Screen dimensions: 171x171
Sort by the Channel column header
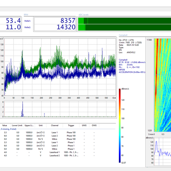[55, 125]
